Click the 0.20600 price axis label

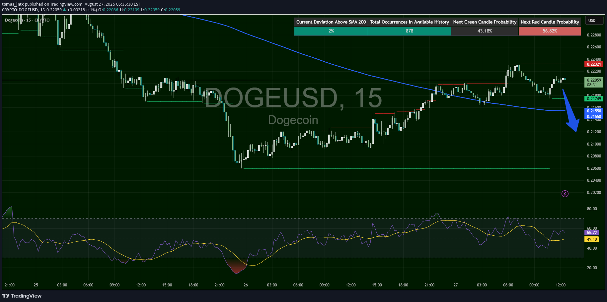tap(594, 168)
